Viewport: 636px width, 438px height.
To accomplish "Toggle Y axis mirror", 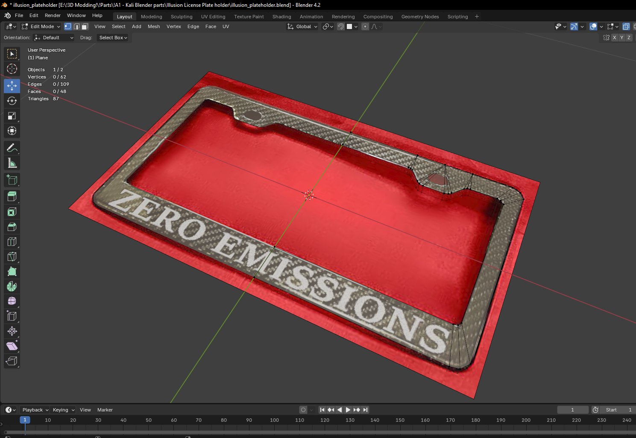I will [x=622, y=38].
